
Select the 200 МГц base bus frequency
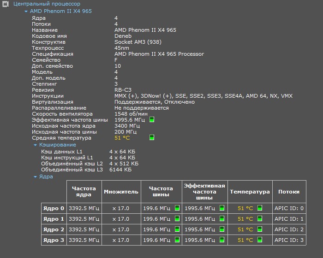point(126,132)
